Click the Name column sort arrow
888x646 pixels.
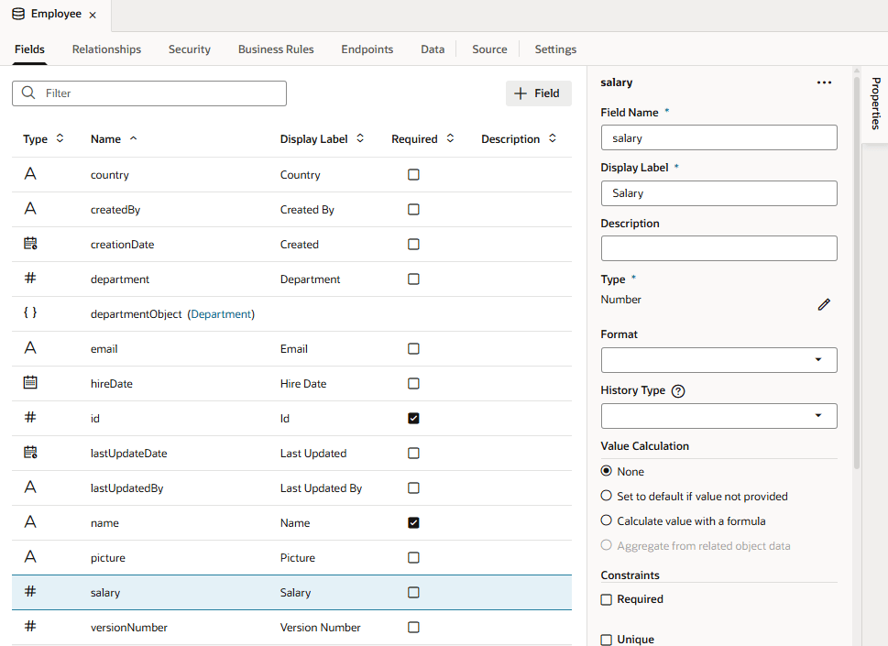click(x=134, y=139)
